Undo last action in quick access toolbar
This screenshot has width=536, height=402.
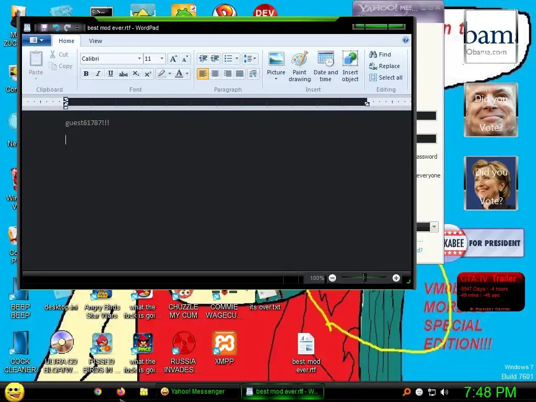(56, 28)
